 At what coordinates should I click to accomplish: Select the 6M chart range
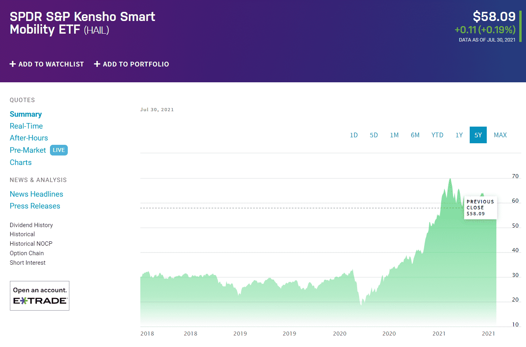pos(415,135)
